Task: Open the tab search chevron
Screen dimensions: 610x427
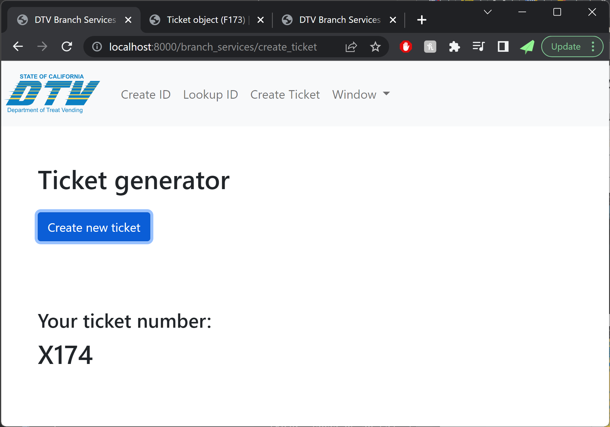Action: click(488, 12)
